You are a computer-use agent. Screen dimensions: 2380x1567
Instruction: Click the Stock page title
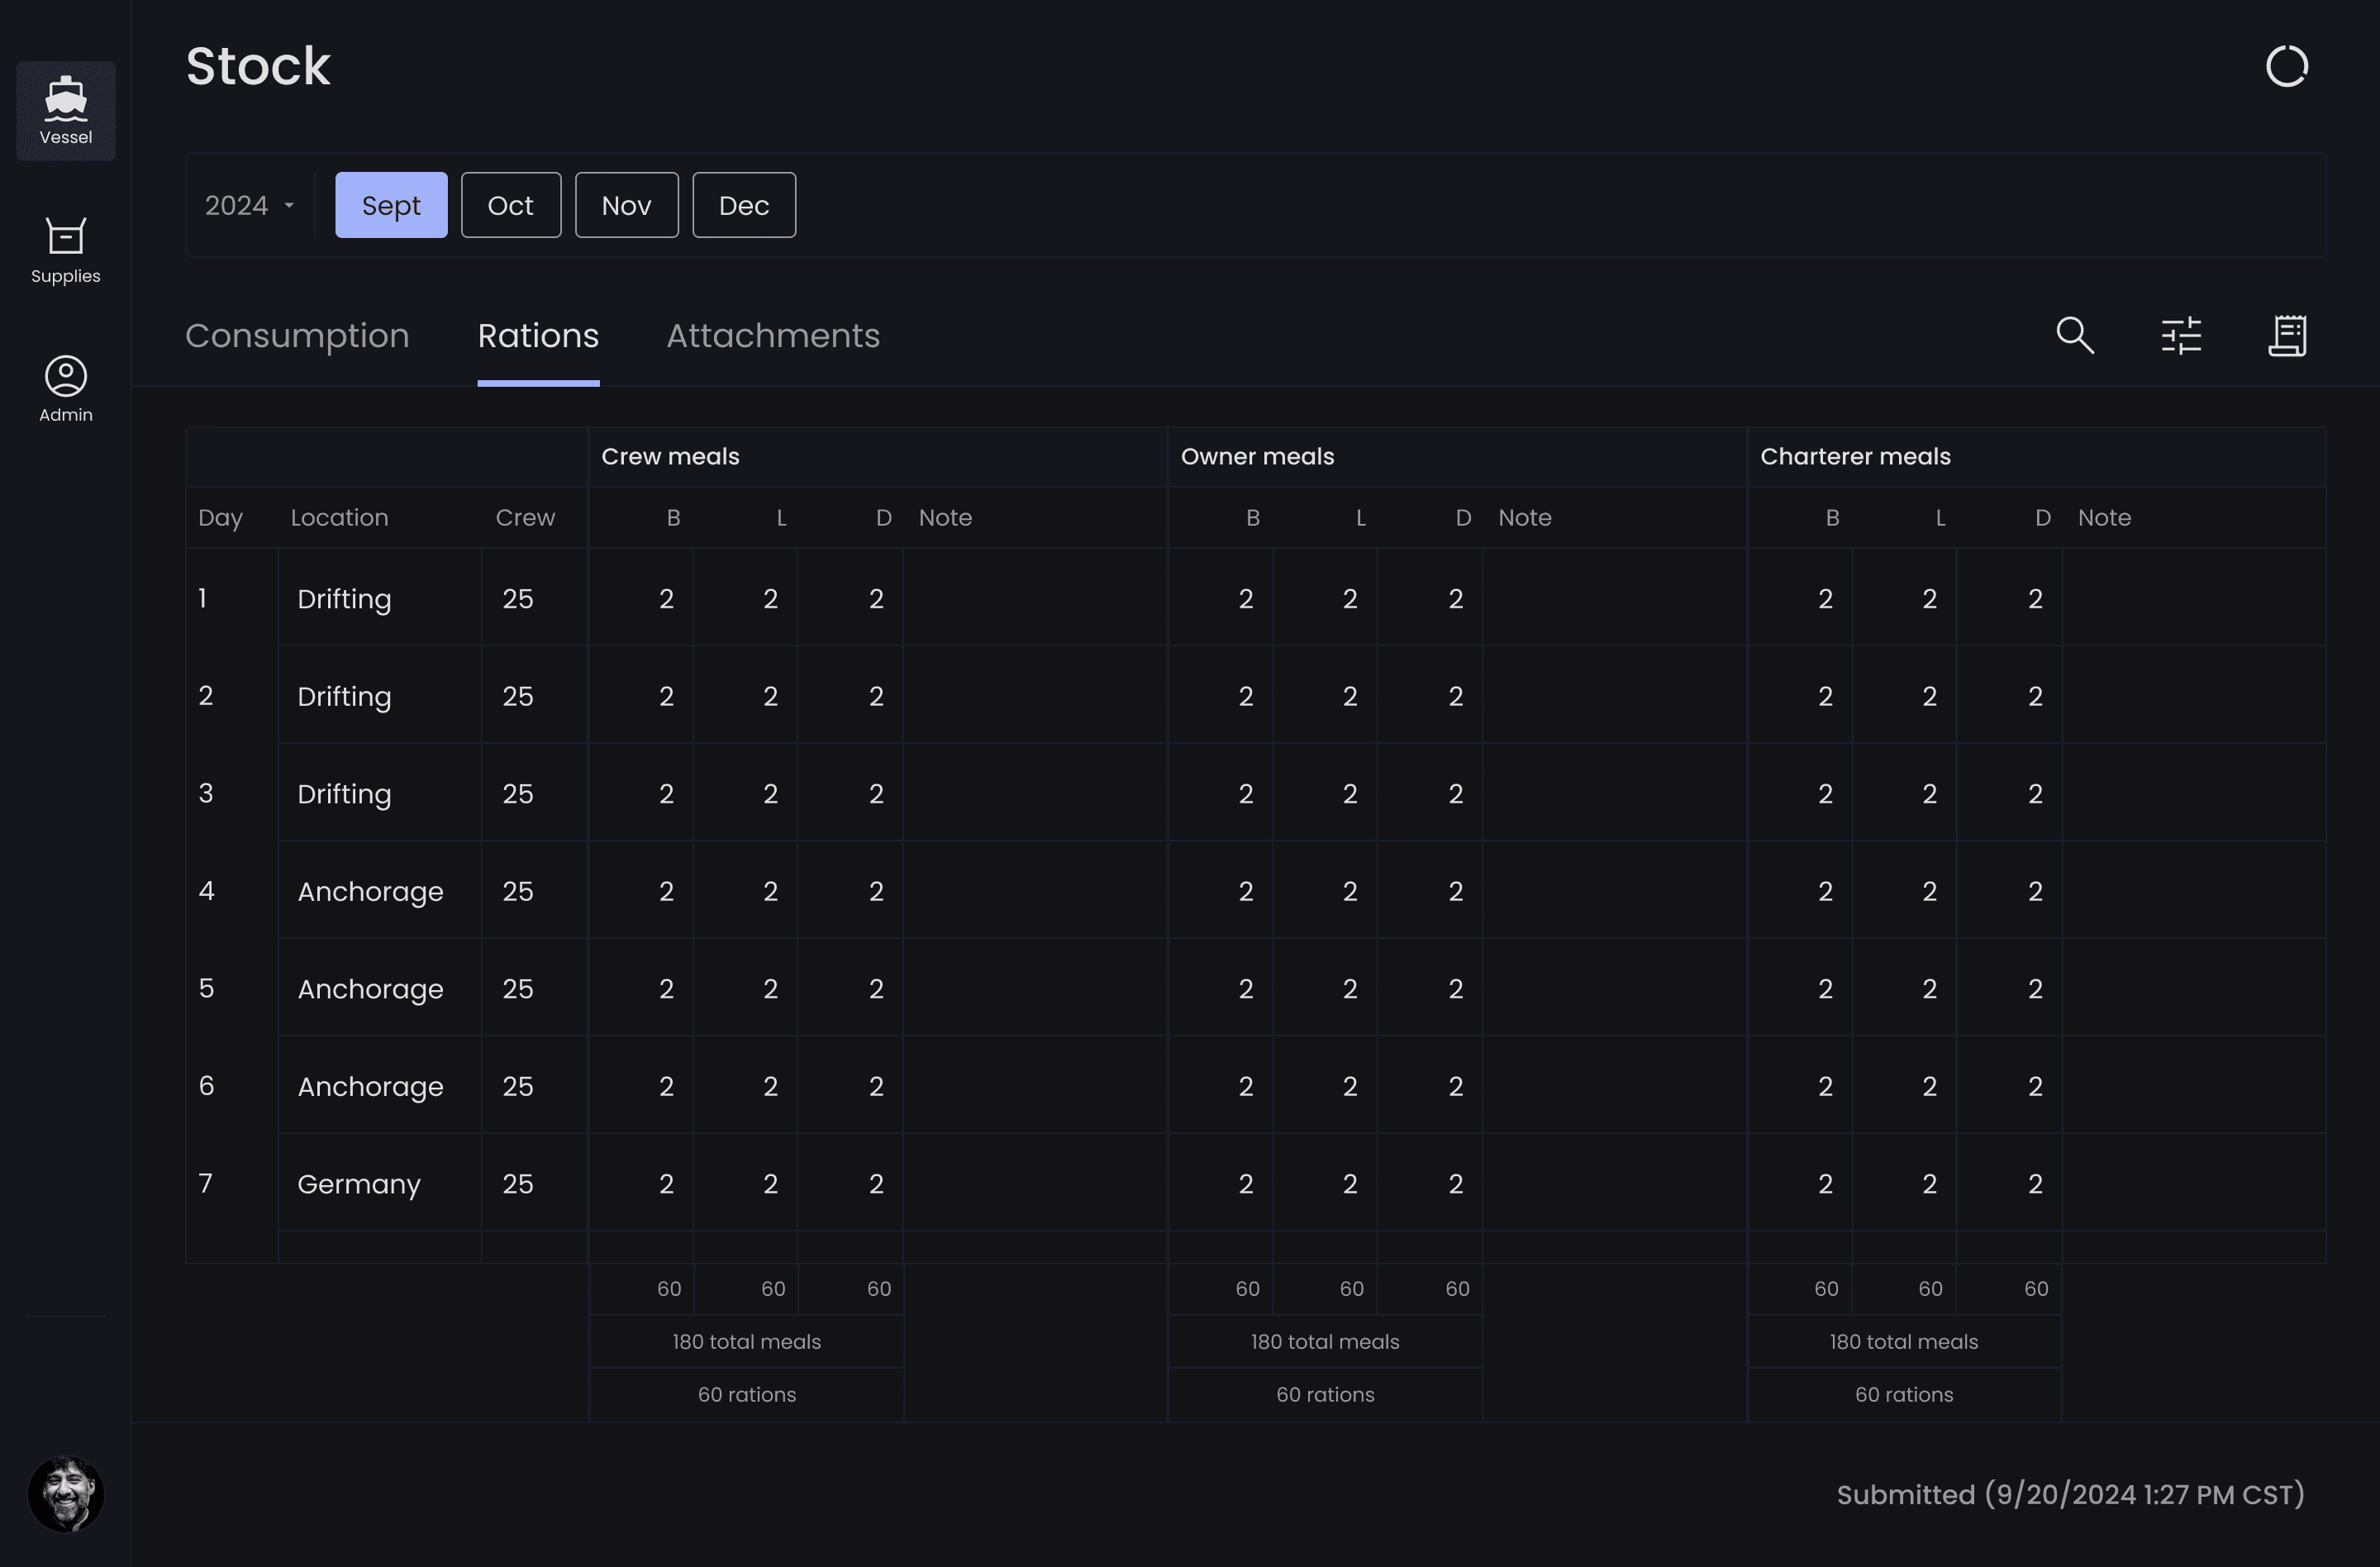[258, 66]
